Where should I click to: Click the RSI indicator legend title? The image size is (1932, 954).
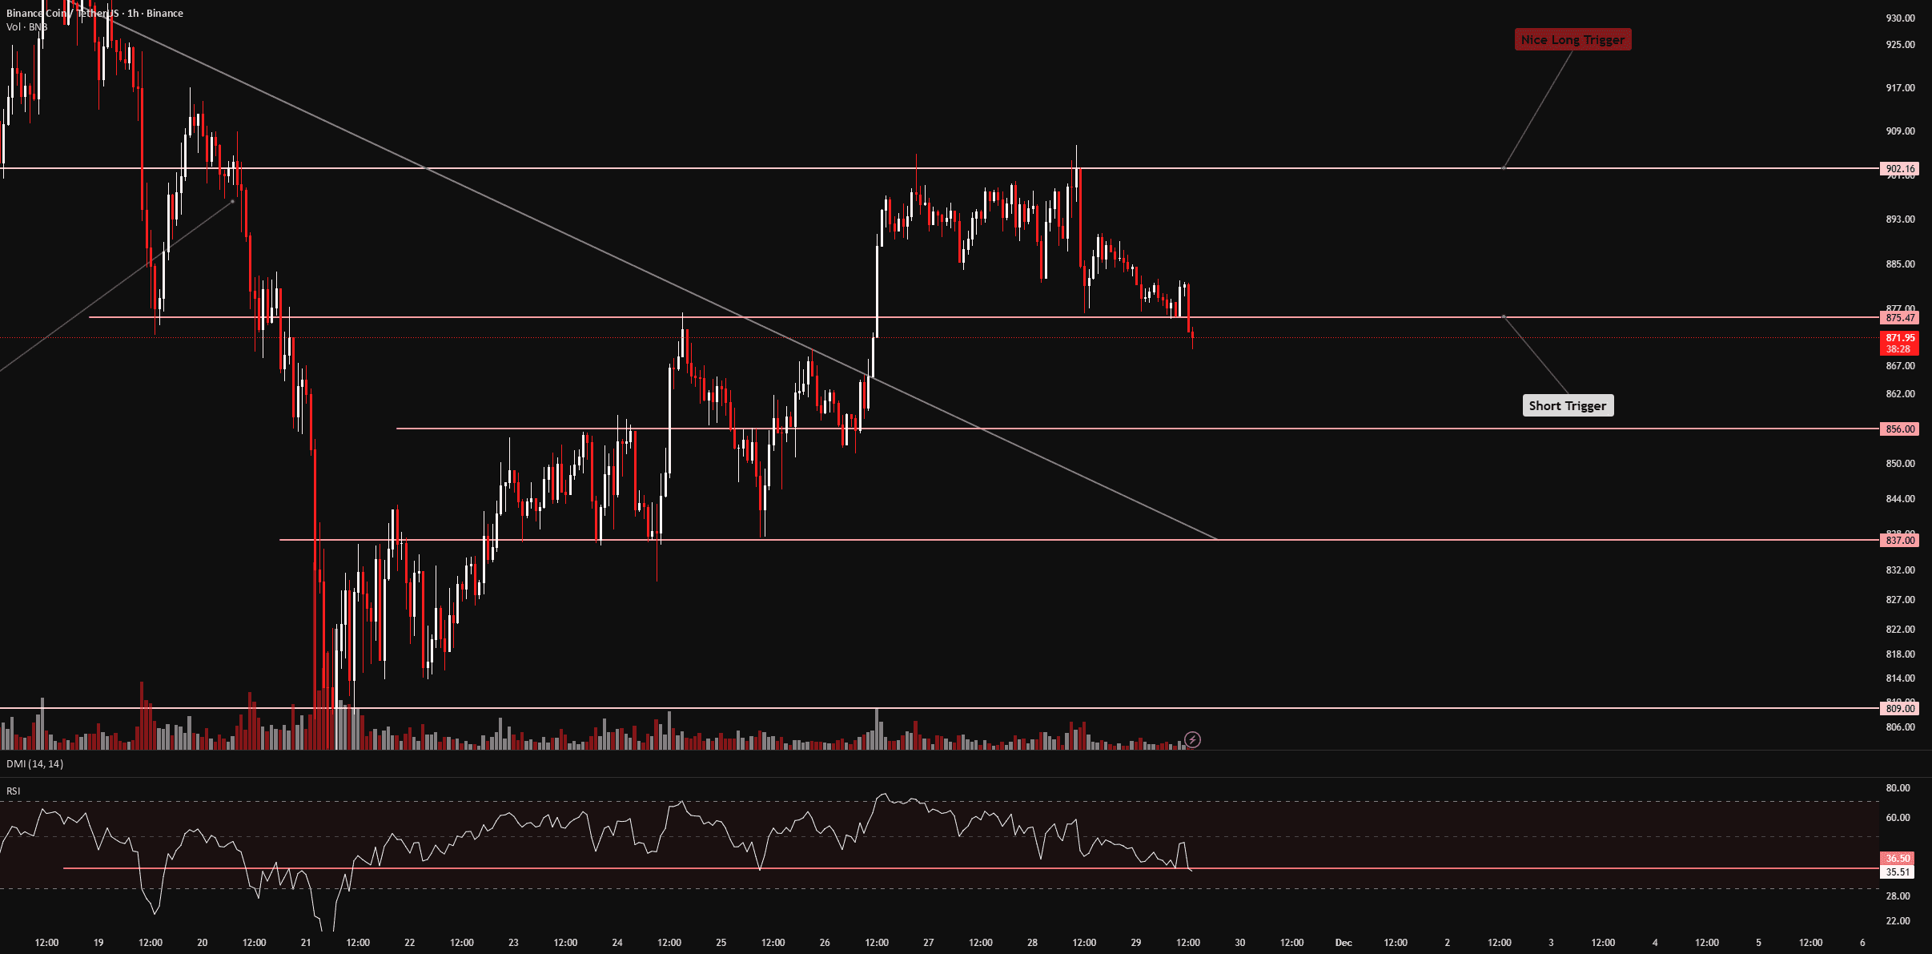(14, 791)
